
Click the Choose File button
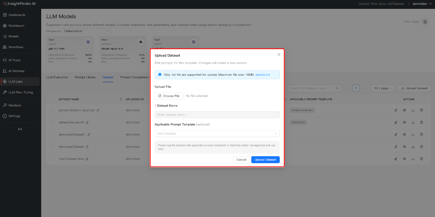pos(169,96)
